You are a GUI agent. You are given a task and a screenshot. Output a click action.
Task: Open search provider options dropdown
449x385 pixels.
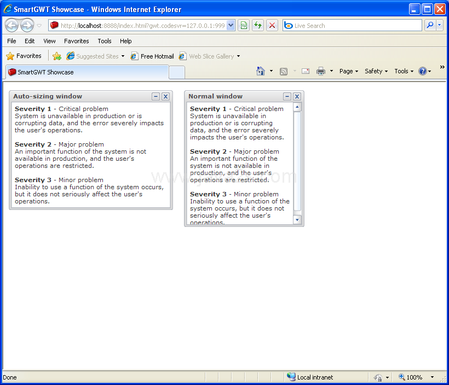(440, 26)
